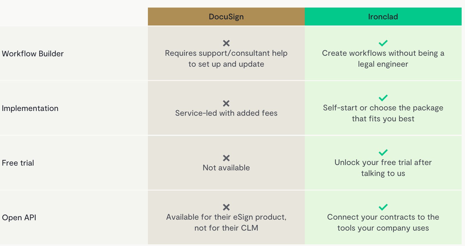Click the X icon in DocuSign Open API cell

tap(226, 207)
